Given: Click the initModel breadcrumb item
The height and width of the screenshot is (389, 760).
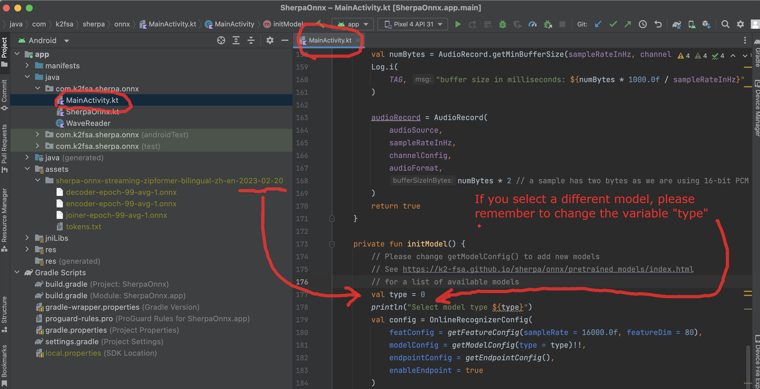Looking at the screenshot, I should tap(283, 24).
